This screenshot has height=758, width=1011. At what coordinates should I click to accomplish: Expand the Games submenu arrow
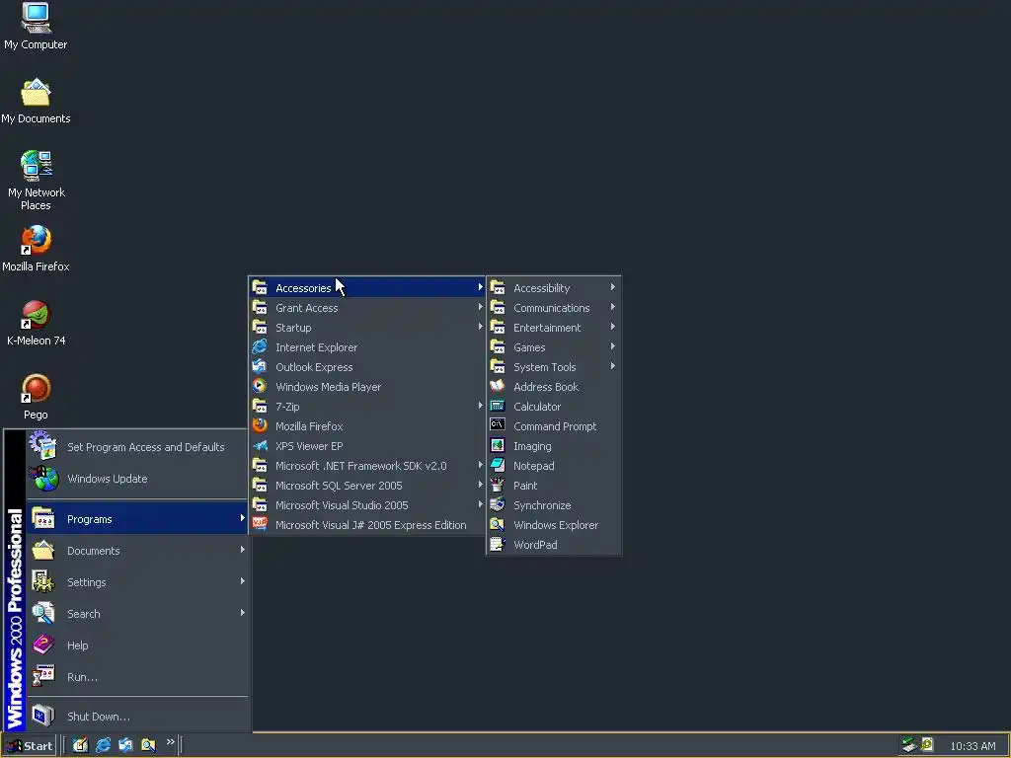pos(612,346)
